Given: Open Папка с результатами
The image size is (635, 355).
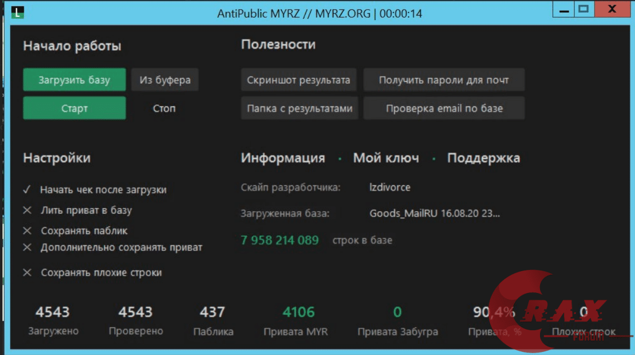Looking at the screenshot, I should pyautogui.click(x=300, y=108).
